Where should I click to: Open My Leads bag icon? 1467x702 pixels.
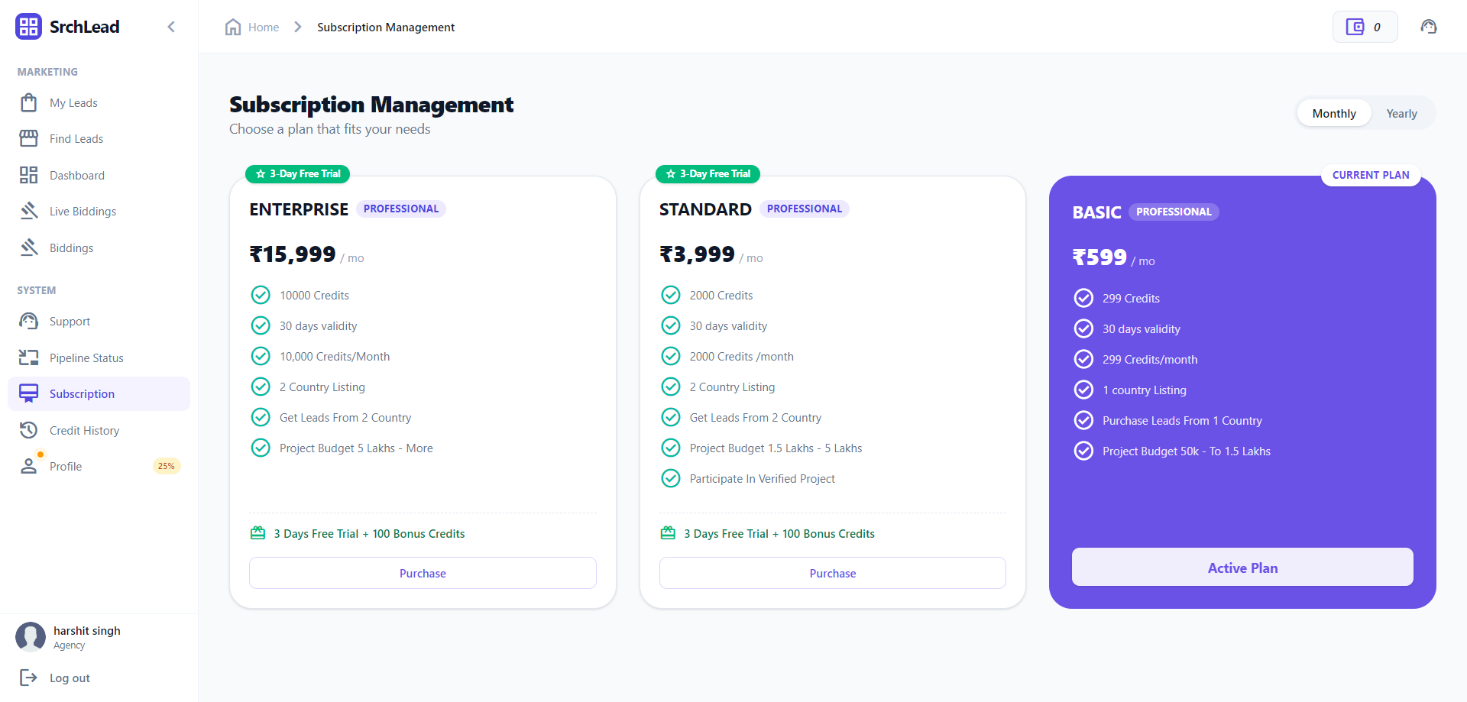(29, 102)
